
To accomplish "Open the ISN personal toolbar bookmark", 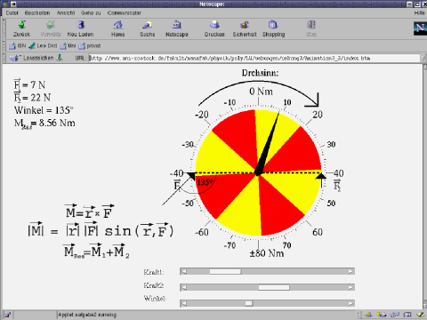I will coord(18,45).
